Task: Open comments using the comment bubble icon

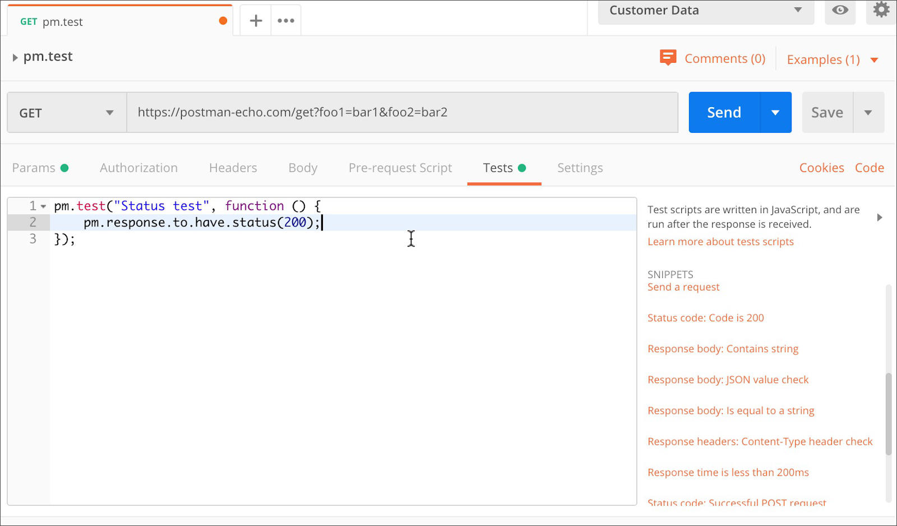Action: (x=668, y=57)
